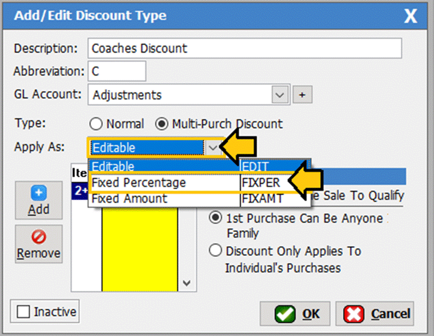Click the Remove button with red icon

click(39, 245)
